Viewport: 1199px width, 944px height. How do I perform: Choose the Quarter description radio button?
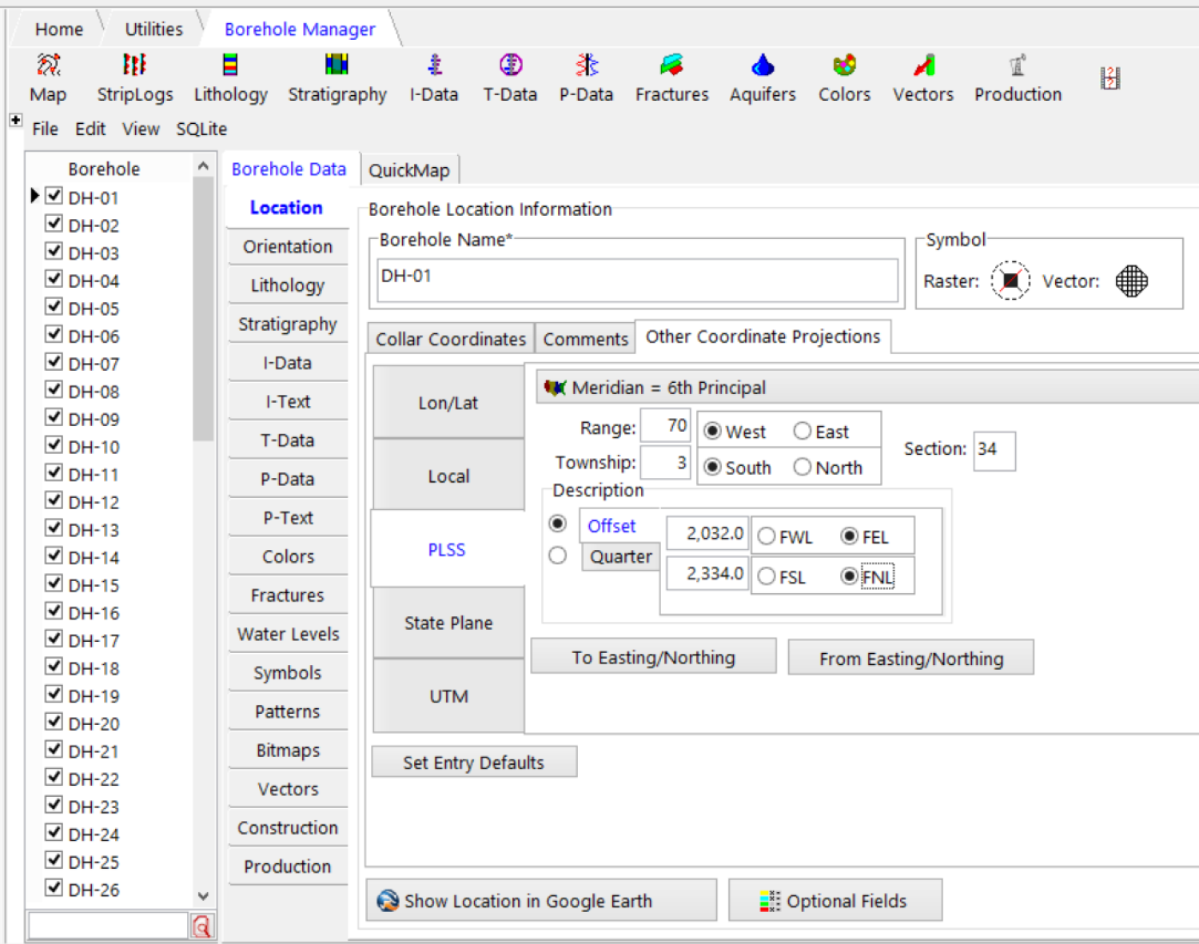(558, 556)
